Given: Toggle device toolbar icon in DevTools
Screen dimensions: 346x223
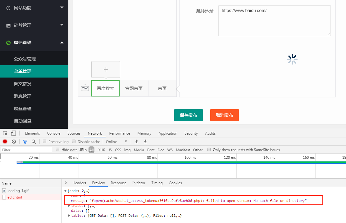Looking at the screenshot, I should coord(13,133).
